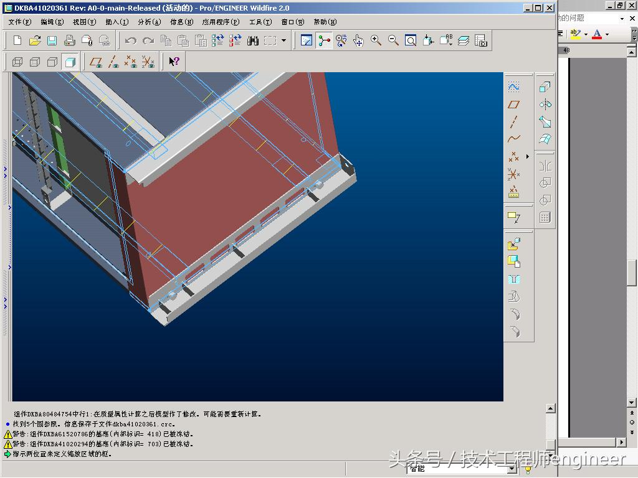638x478 pixels.
Task: Click font color red A button
Action: [x=597, y=34]
